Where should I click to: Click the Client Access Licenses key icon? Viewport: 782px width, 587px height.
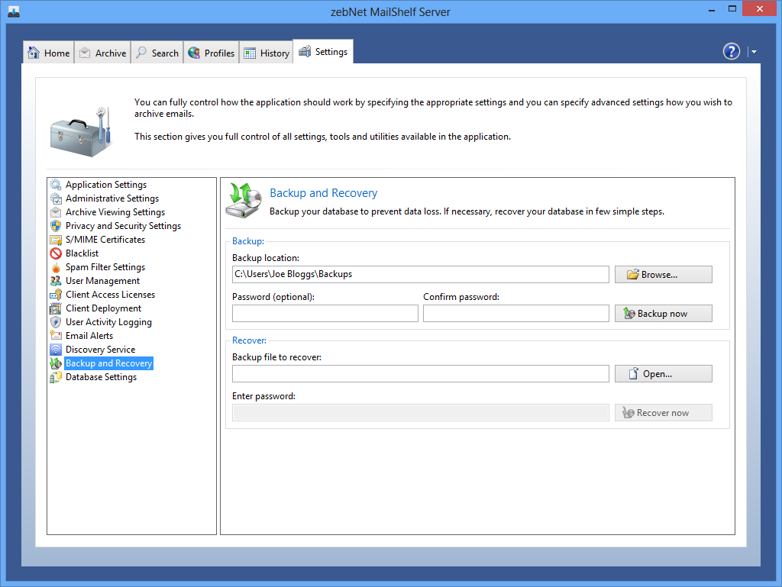click(x=56, y=295)
